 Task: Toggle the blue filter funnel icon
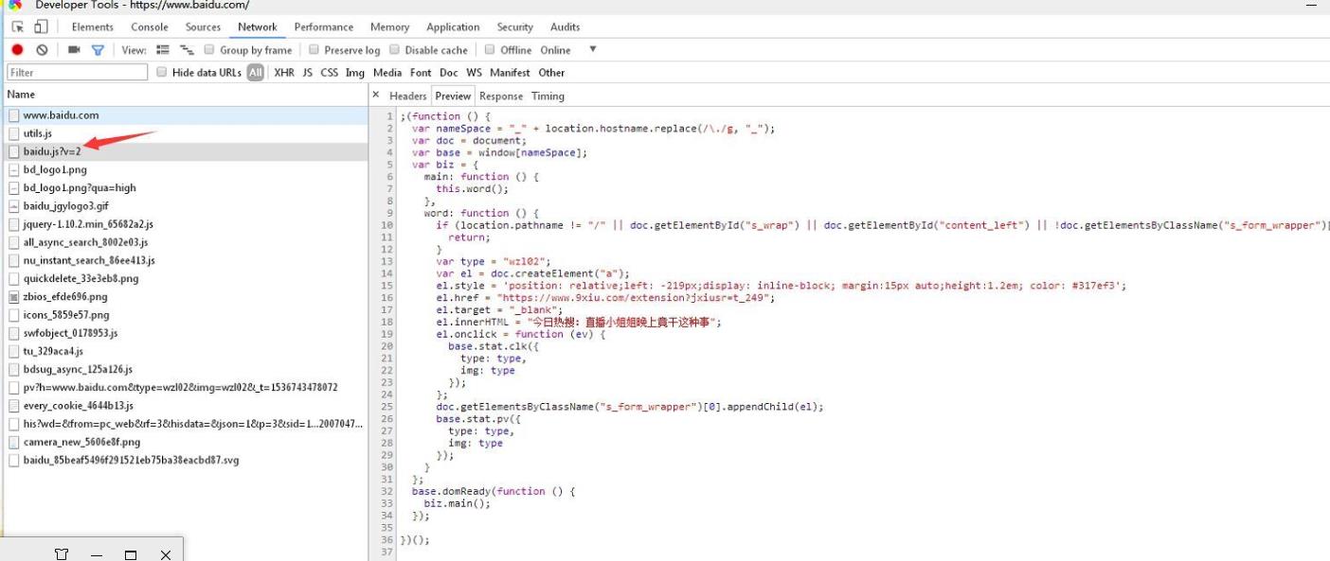(98, 50)
